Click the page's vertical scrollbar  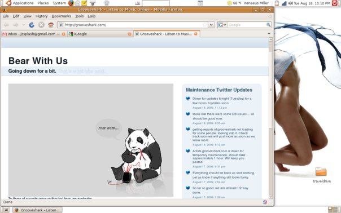point(271,118)
